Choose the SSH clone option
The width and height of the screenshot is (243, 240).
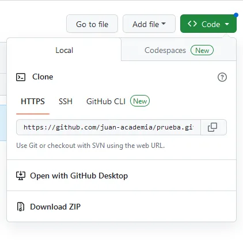(x=66, y=101)
